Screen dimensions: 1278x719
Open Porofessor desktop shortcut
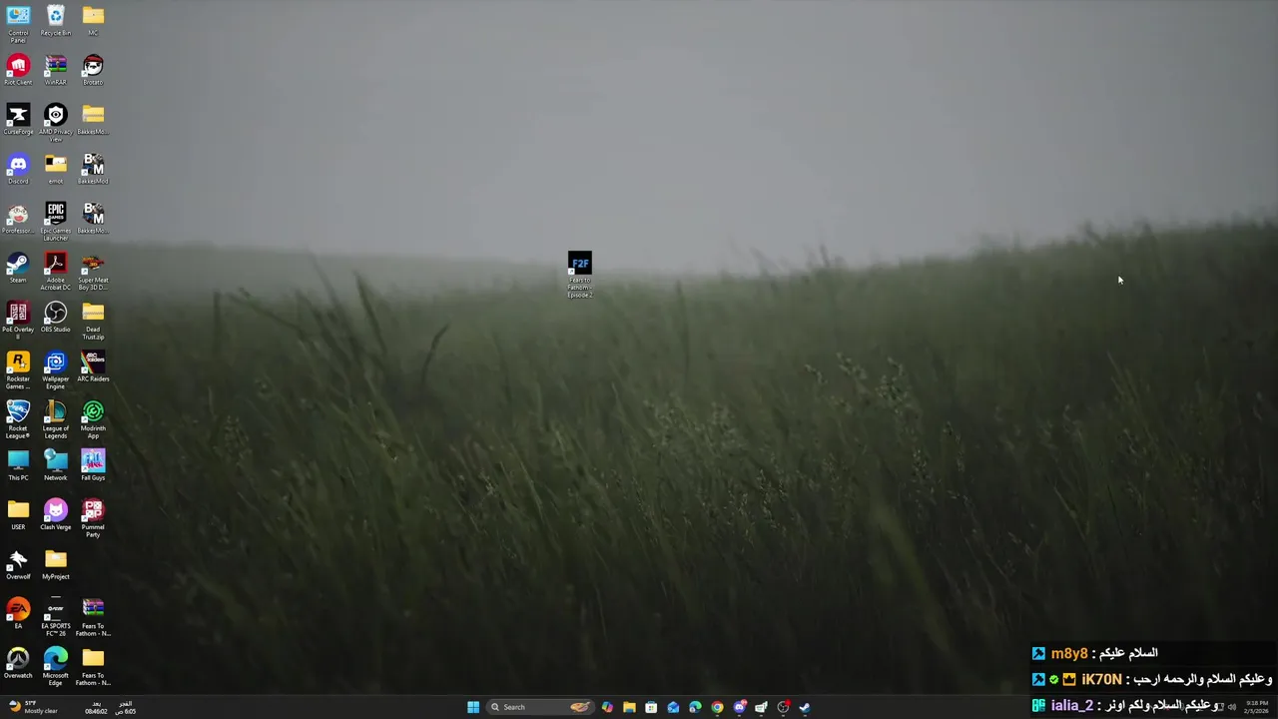coord(18,219)
